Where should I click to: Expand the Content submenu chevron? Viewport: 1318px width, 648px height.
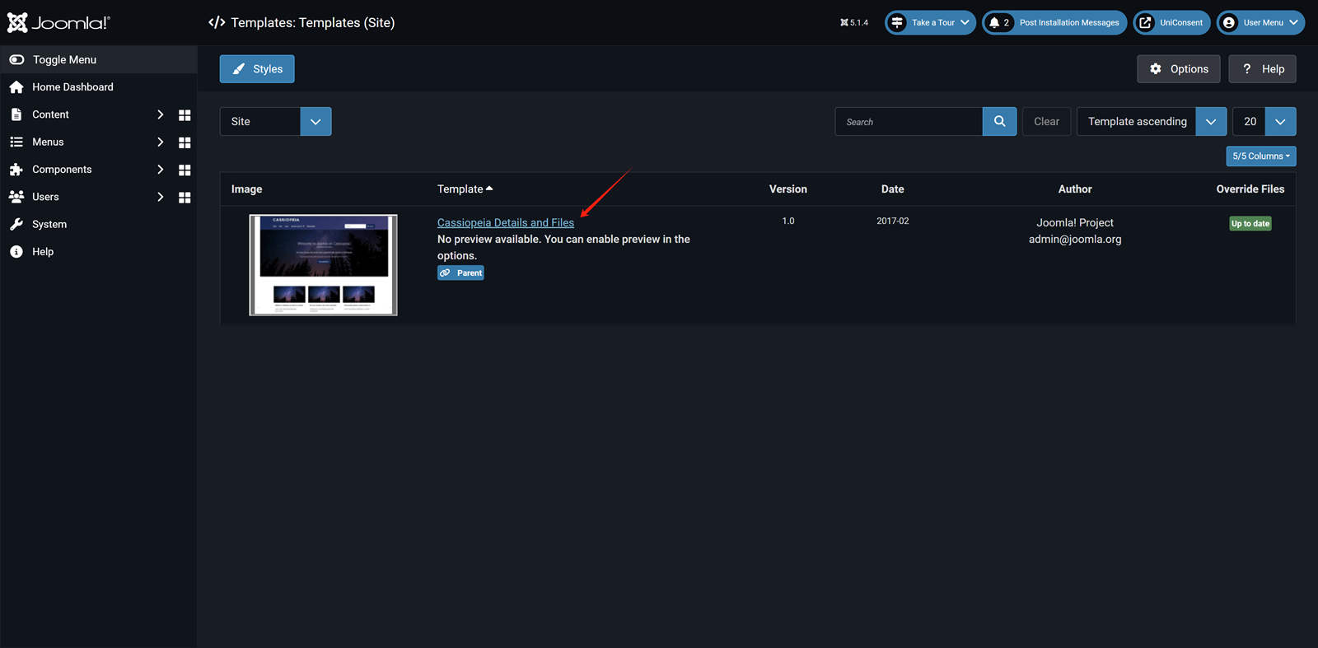160,114
